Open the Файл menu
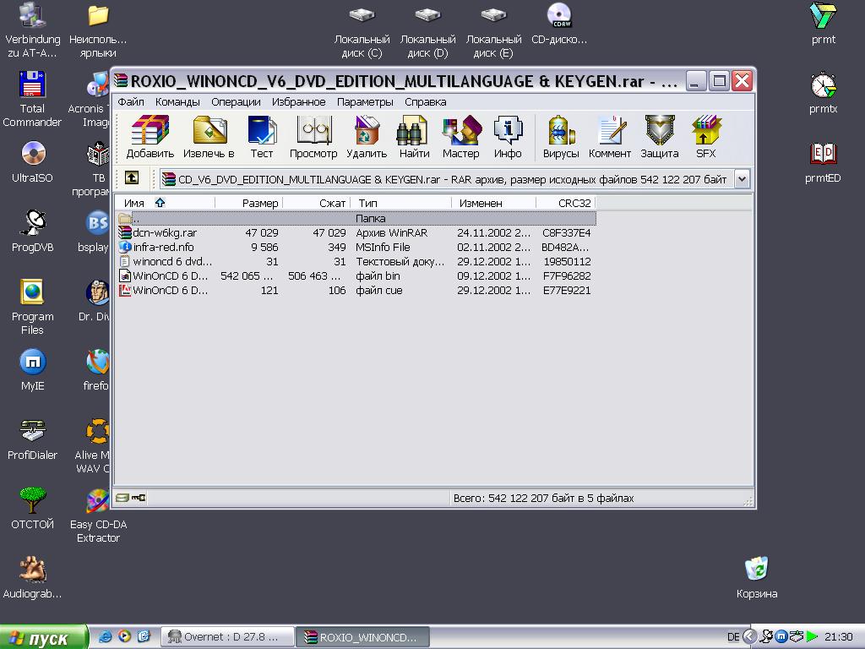The width and height of the screenshot is (865, 649). pyautogui.click(x=131, y=101)
